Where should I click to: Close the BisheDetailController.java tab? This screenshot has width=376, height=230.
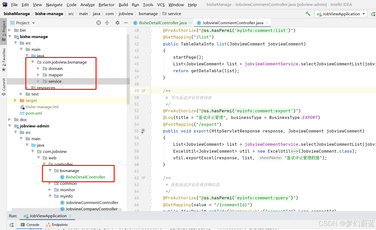(190, 23)
